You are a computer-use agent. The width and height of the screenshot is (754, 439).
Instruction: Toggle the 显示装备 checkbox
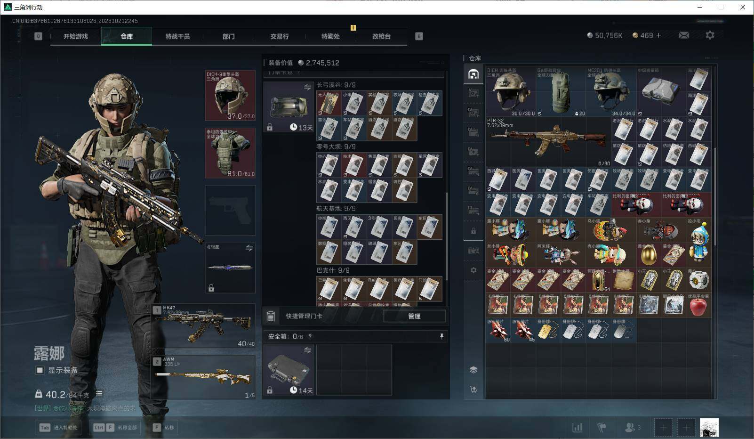(x=40, y=370)
